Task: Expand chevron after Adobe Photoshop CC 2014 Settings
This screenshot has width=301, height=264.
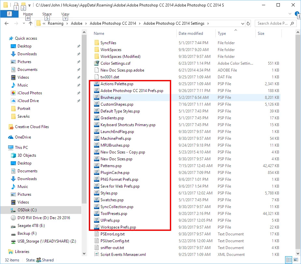Action: pyautogui.click(x=208, y=24)
